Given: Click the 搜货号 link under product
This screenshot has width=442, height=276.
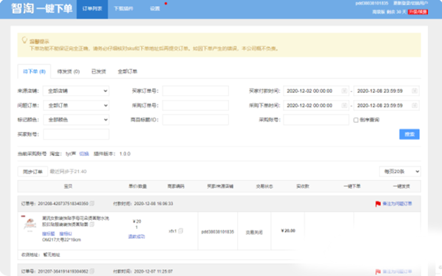Looking at the screenshot, I should coord(66,234).
